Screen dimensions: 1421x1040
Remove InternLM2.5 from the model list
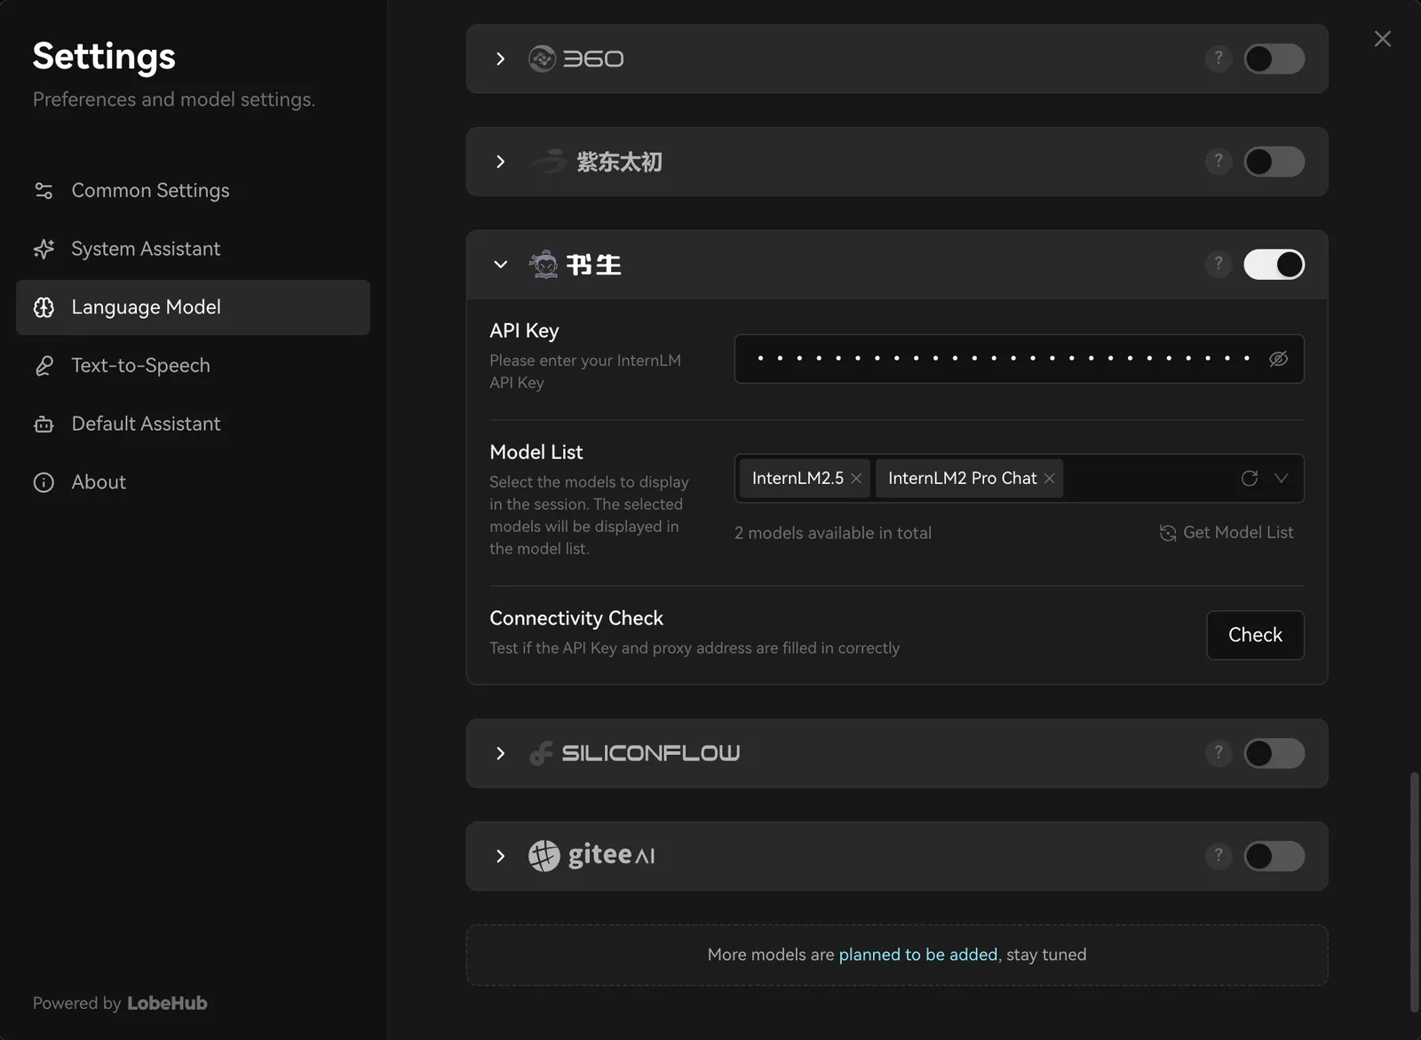pos(856,479)
